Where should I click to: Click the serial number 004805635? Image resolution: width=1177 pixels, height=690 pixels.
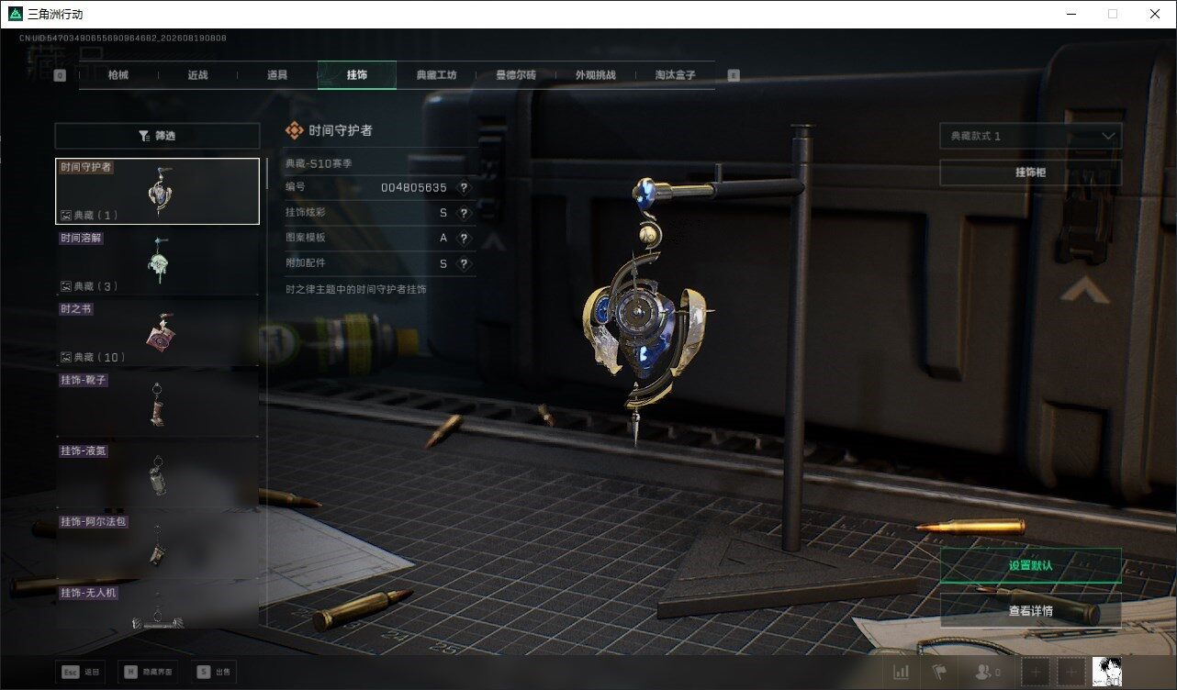pyautogui.click(x=414, y=187)
